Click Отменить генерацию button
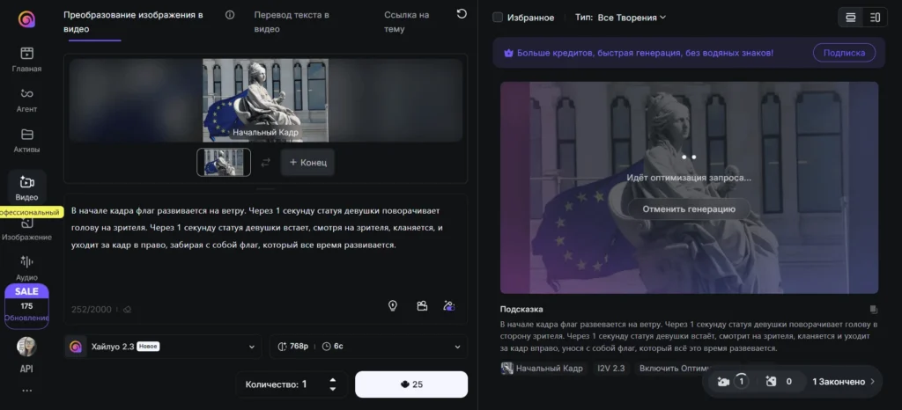Viewport: 902px width, 410px height. tap(689, 209)
